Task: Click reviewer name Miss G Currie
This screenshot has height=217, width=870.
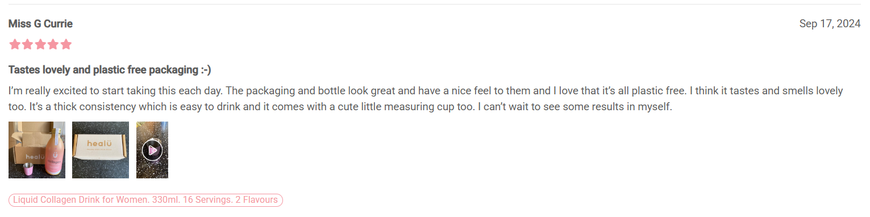Action: (40, 24)
